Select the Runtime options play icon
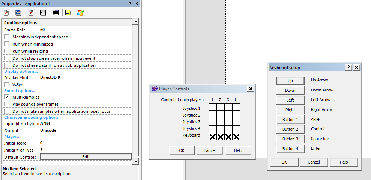Image resolution: width=371 pixels, height=180 pixels. coord(31,13)
